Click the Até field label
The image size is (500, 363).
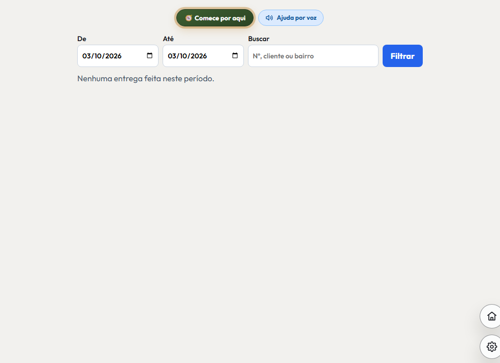pos(168,39)
